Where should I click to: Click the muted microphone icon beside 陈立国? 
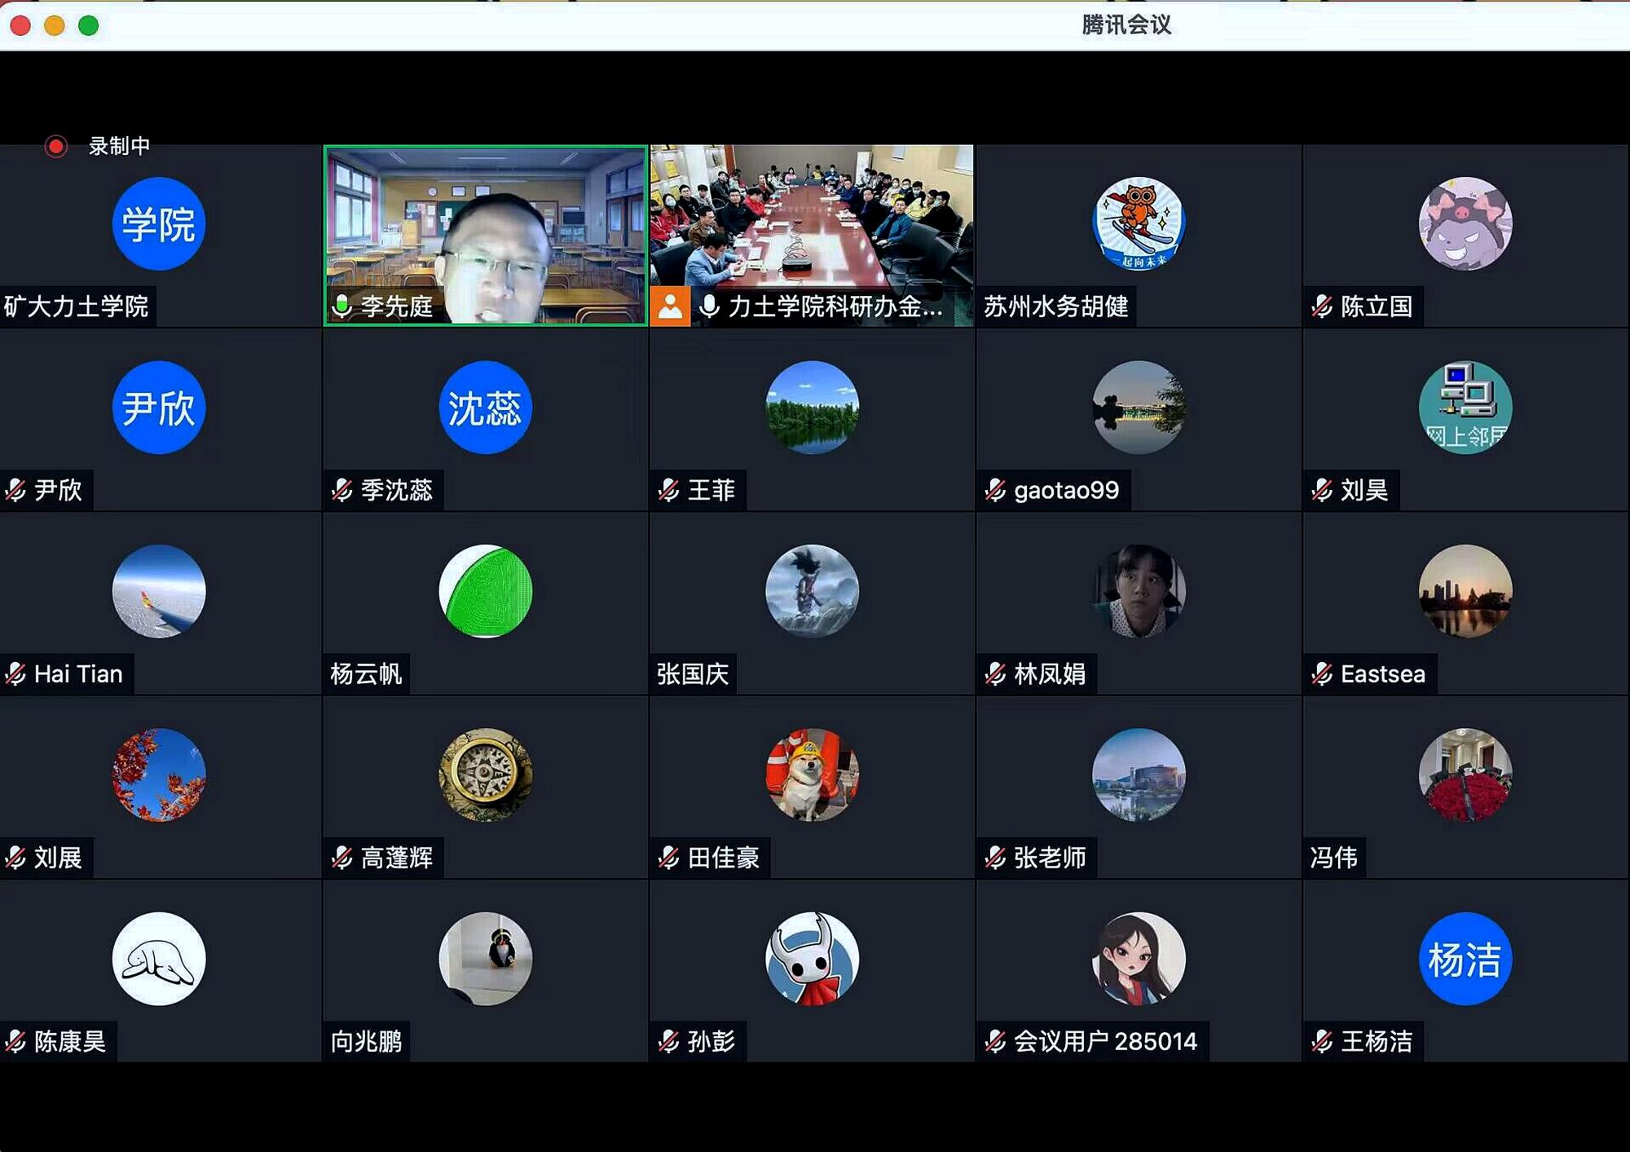pos(1322,307)
